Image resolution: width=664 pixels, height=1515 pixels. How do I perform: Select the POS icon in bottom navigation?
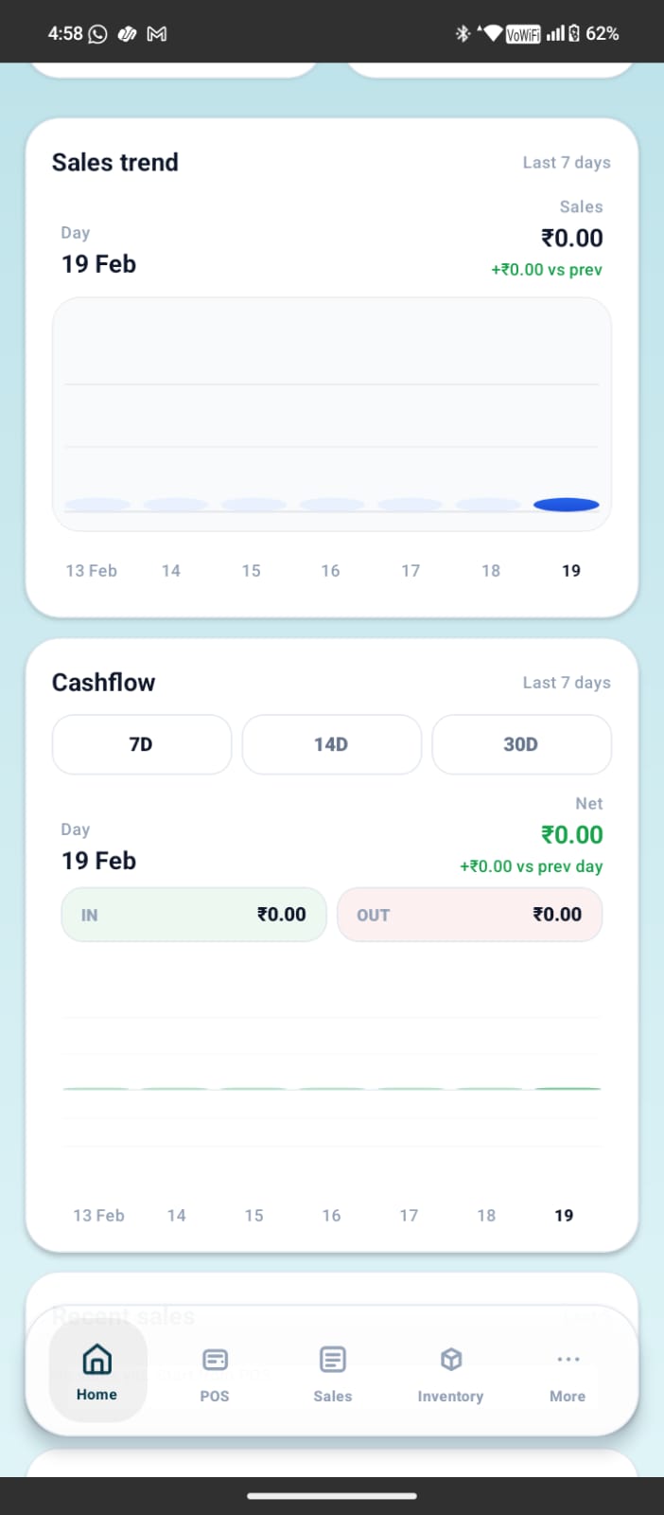215,1359
